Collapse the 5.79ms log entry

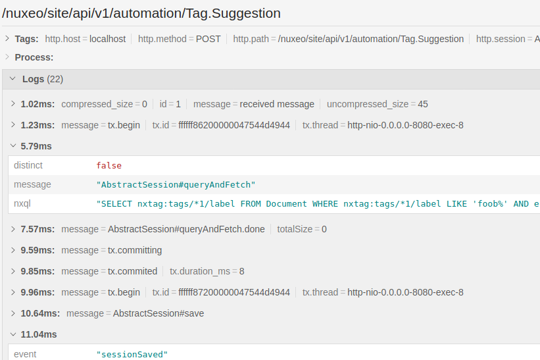[x=13, y=146]
